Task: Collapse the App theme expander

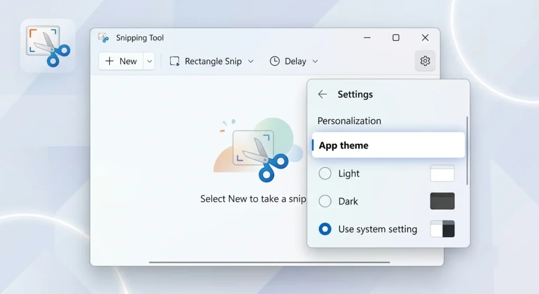Action: [x=388, y=145]
